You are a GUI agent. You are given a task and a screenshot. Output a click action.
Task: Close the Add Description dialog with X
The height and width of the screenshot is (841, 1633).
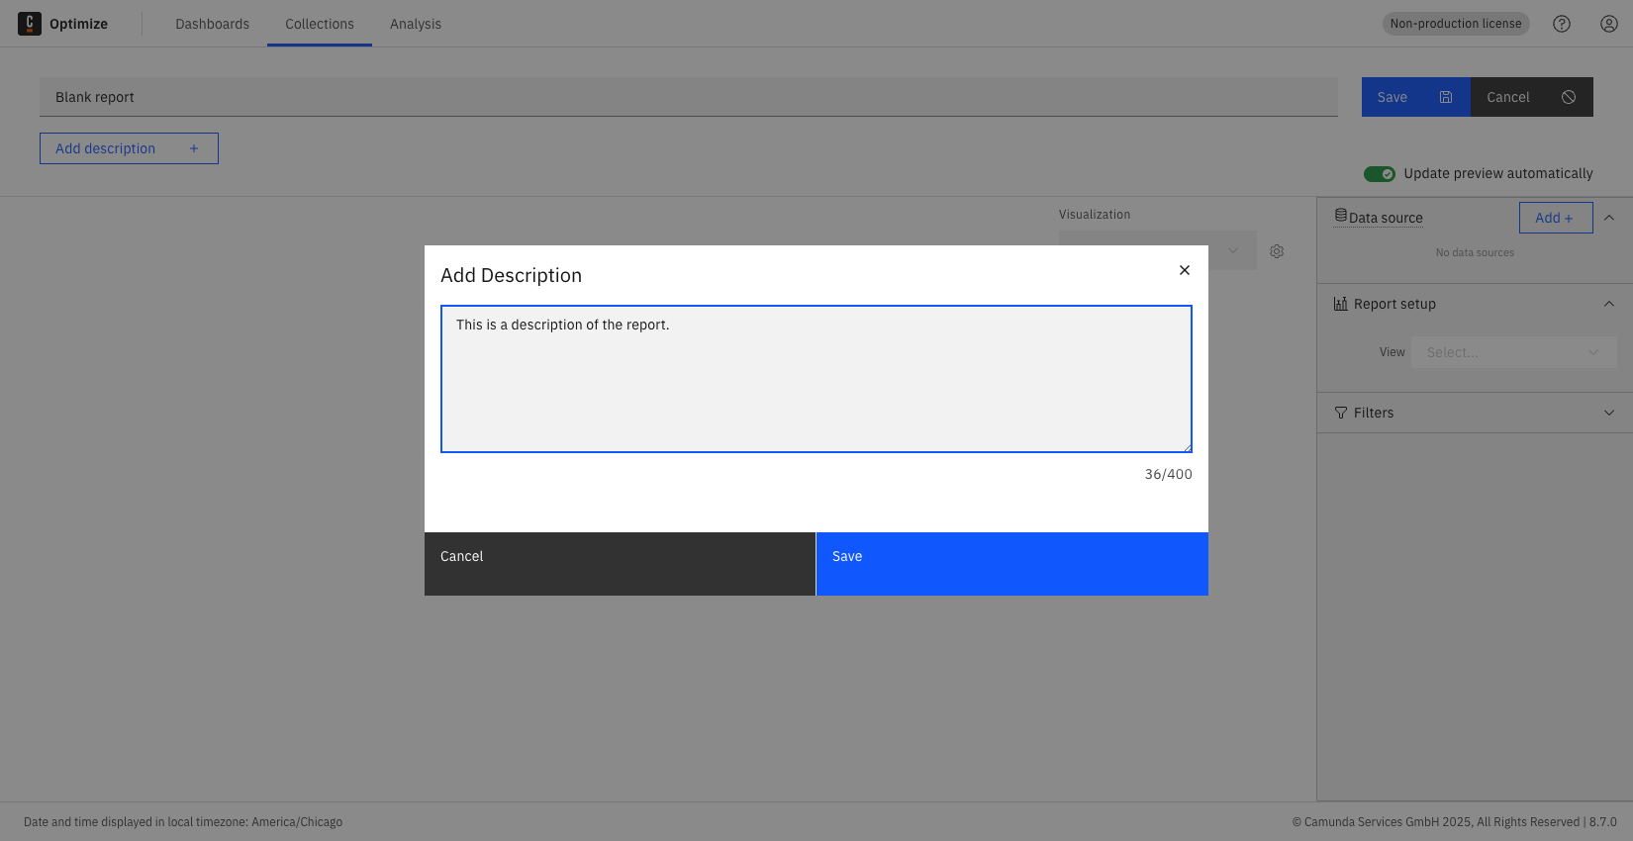point(1185,270)
